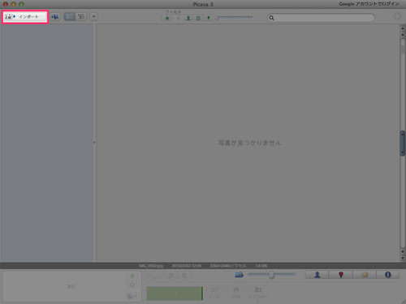Click the green pin hold-selection icon

click(132, 276)
